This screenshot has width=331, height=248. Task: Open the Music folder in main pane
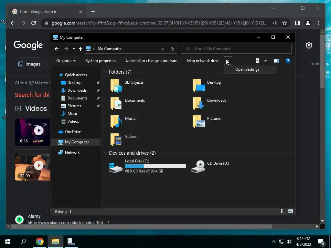point(123,121)
